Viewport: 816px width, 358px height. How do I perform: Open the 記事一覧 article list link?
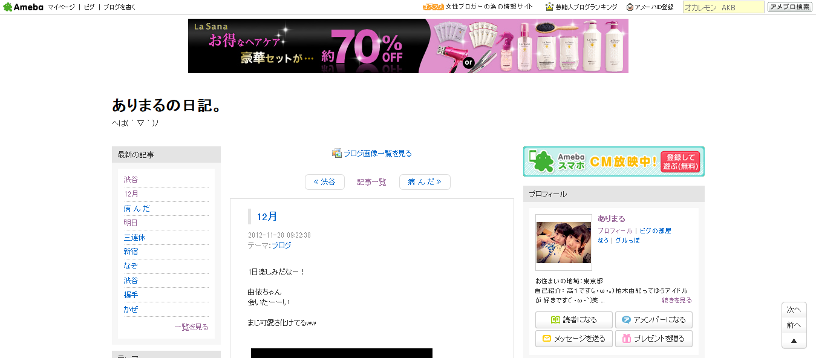[371, 182]
